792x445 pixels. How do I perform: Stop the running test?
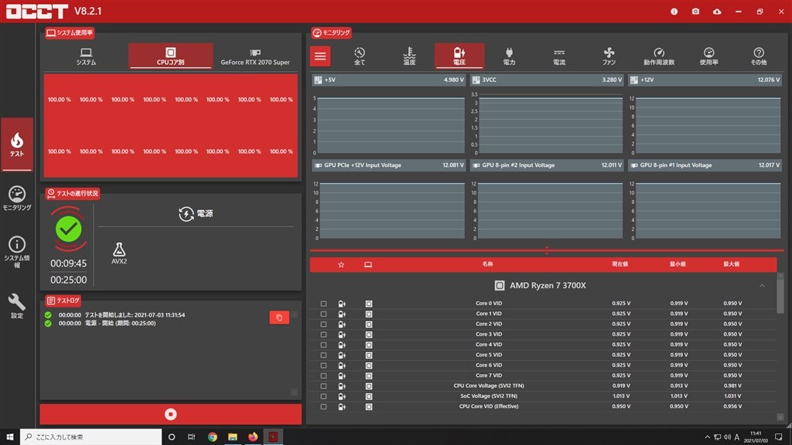tap(171, 414)
